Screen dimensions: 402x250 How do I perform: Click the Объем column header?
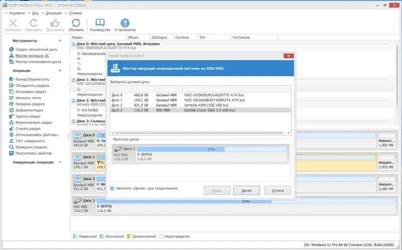137,37
